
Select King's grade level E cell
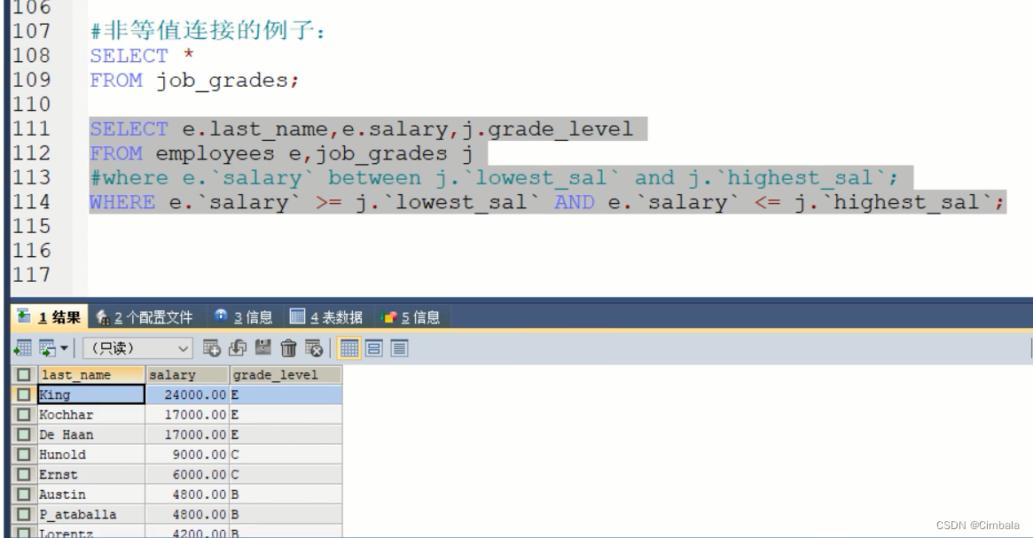286,394
